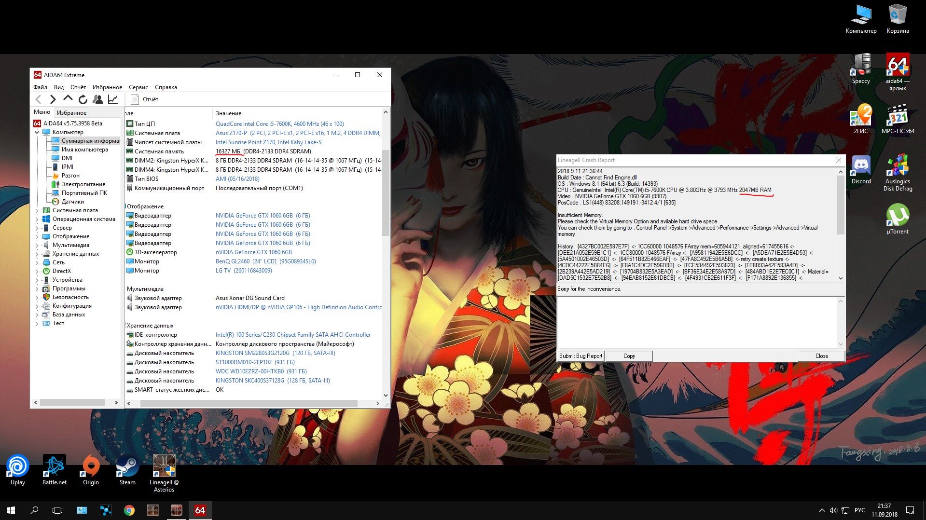
Task: Open the Вид menu
Action: click(59, 87)
